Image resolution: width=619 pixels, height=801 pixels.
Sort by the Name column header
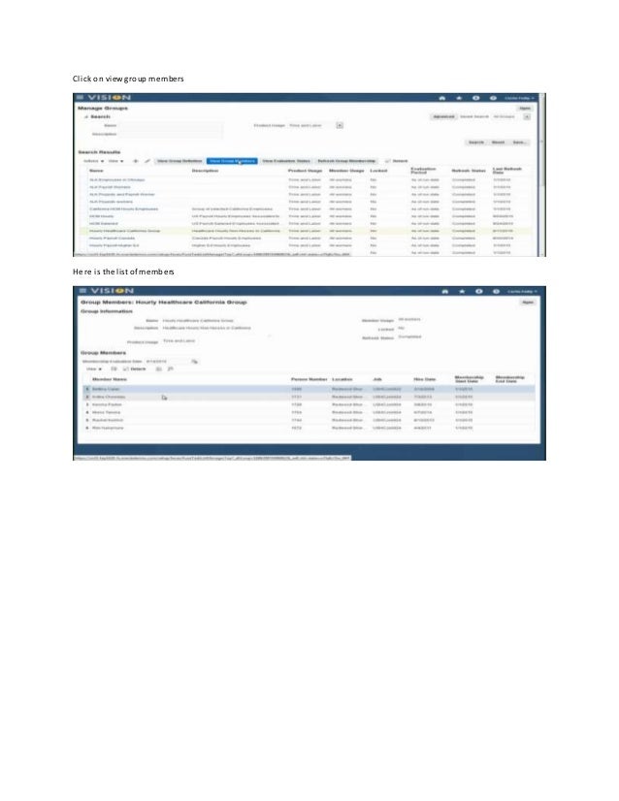[x=97, y=171]
